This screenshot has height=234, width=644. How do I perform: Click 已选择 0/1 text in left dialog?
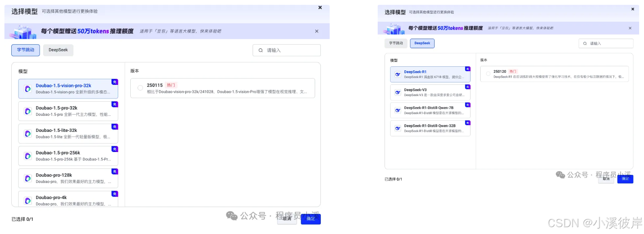(x=23, y=219)
